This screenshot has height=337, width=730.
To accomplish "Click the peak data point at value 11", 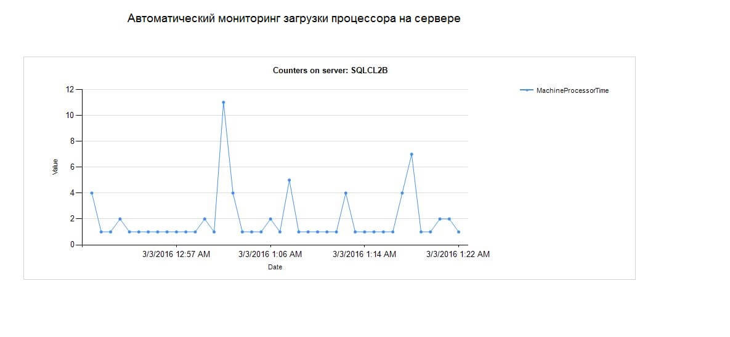I will 223,103.
